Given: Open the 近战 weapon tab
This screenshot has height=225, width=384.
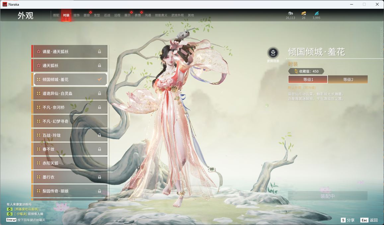Looking at the screenshot, I should tap(107, 15).
